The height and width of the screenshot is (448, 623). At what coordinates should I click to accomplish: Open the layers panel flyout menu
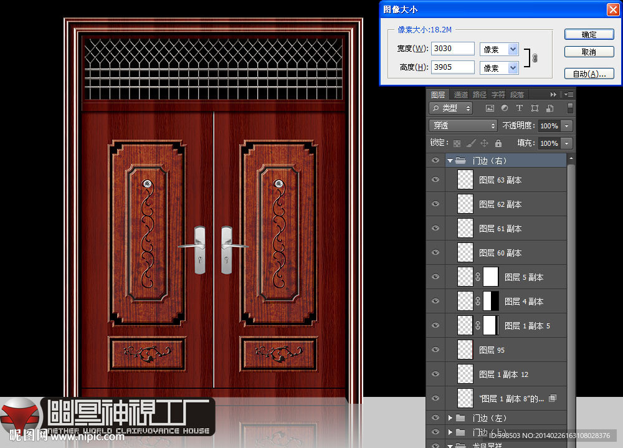pos(569,95)
